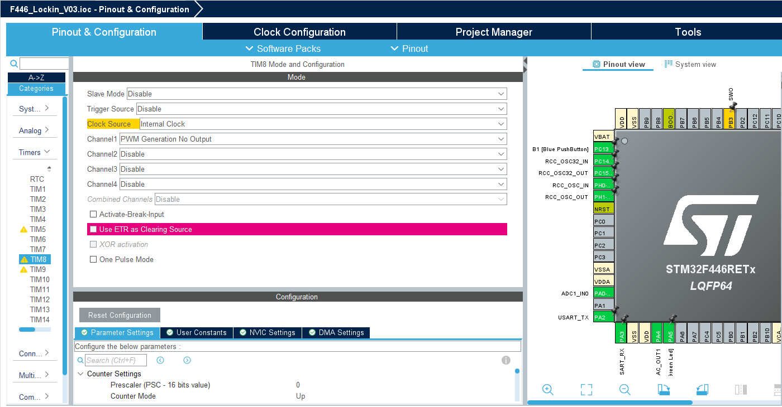
Task: Click the PA4 DAC output pin
Action: point(658,333)
